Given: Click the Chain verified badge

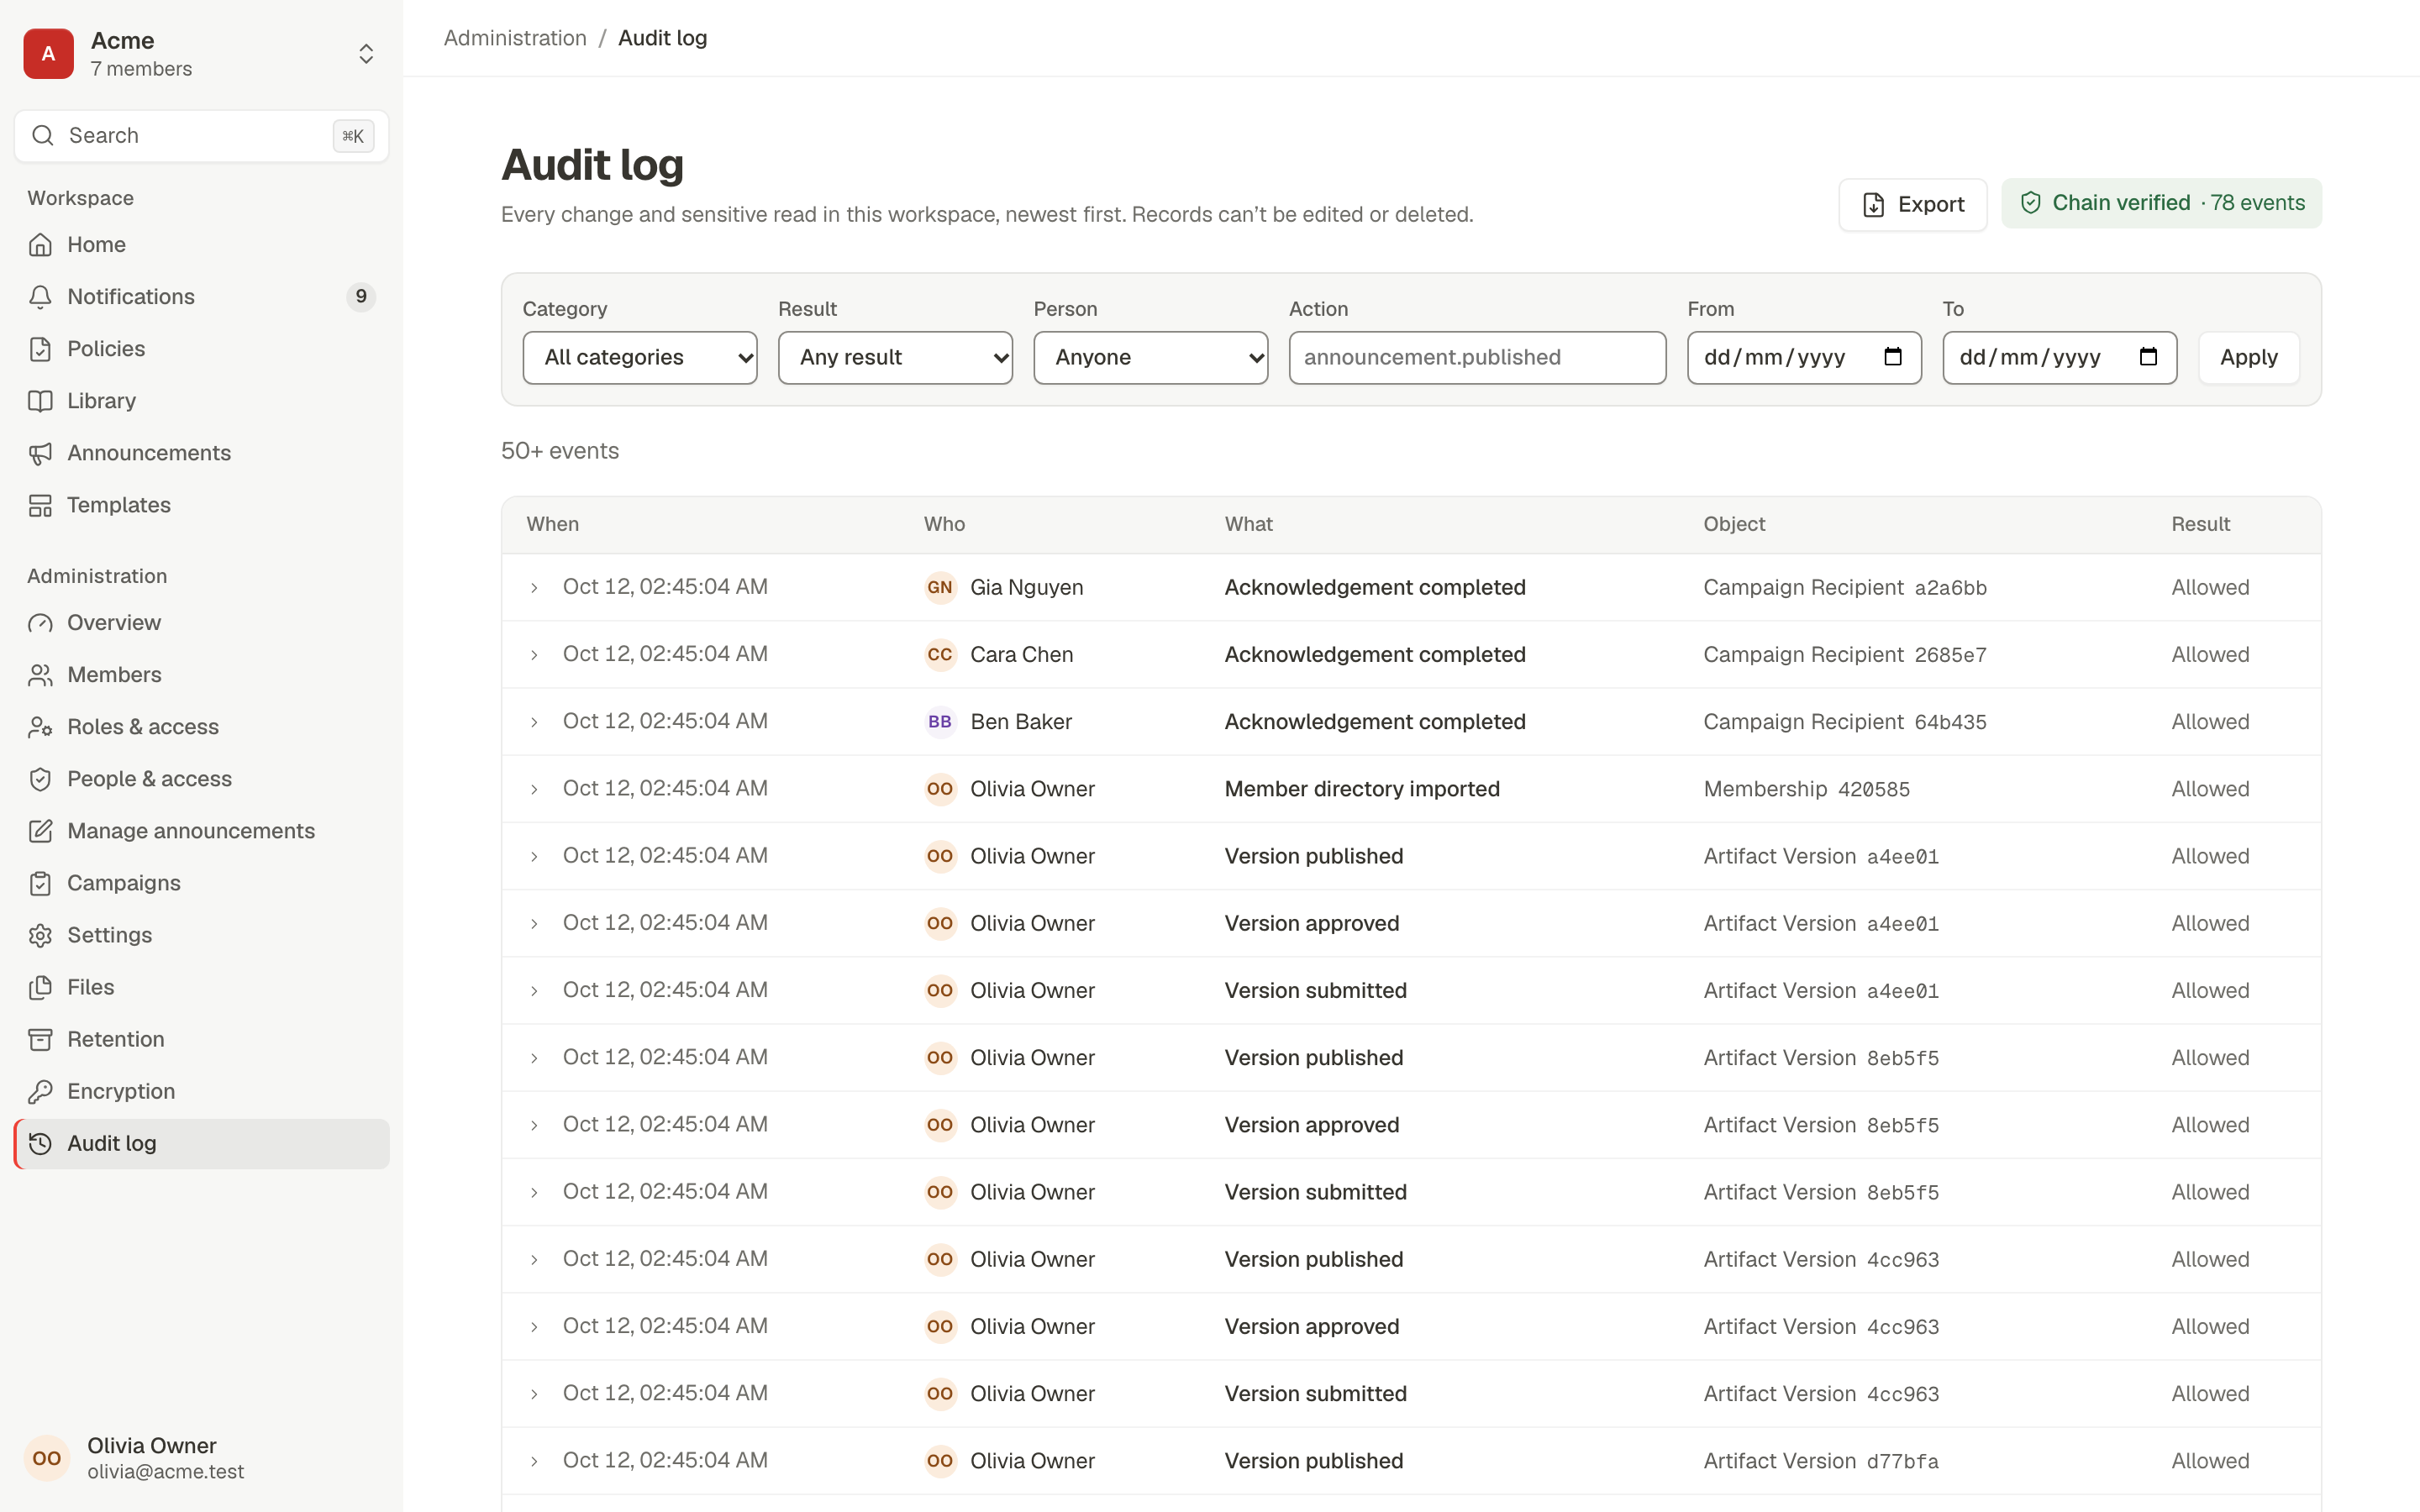Looking at the screenshot, I should coord(2161,203).
